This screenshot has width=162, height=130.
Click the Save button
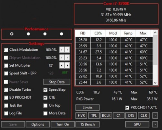(x=13, y=124)
